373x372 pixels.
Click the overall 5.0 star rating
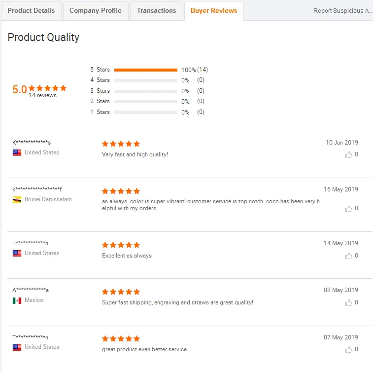pos(39,89)
